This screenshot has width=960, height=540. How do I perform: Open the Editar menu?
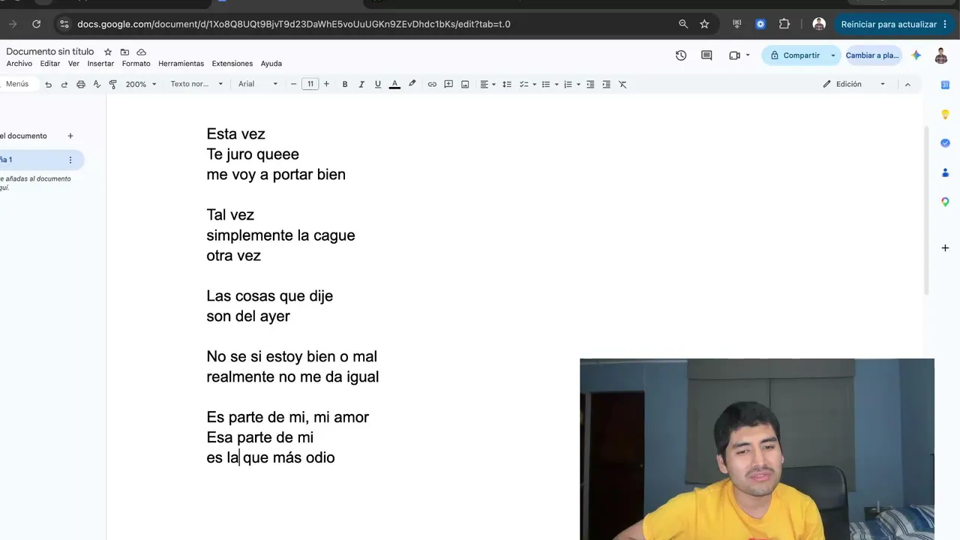[50, 64]
